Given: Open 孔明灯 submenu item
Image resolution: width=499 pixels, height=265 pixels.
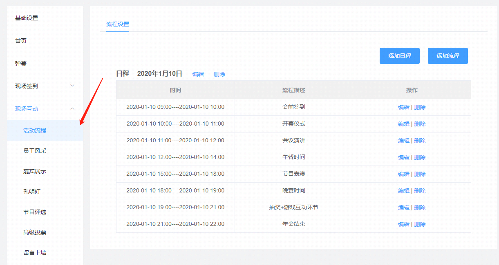Looking at the screenshot, I should click(32, 192).
